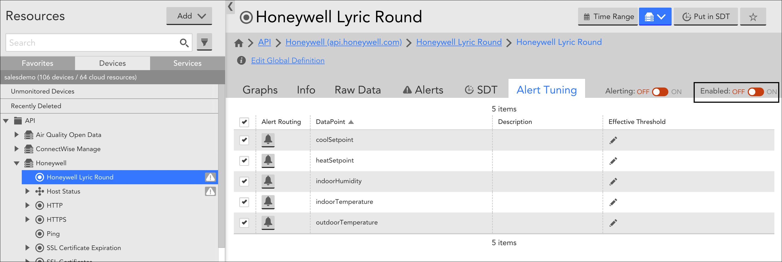This screenshot has height=262, width=782.
Task: Expand the HTTPS datasource
Action: pos(27,220)
